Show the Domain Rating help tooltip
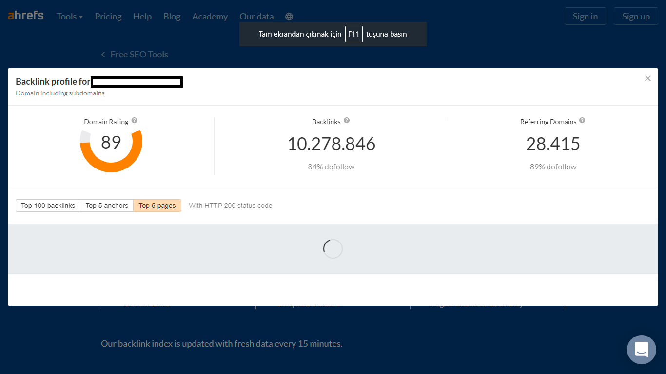Viewport: 666px width, 374px height. (135, 120)
